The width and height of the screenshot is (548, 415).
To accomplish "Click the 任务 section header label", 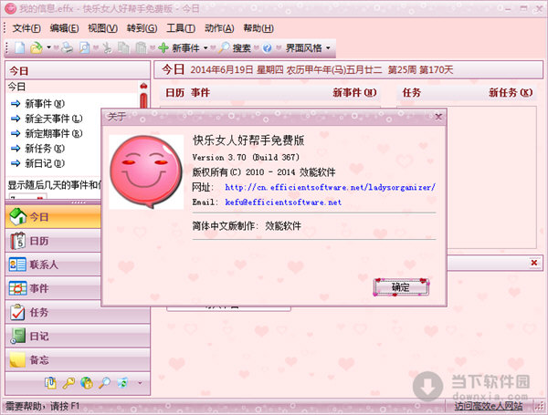I will point(411,92).
